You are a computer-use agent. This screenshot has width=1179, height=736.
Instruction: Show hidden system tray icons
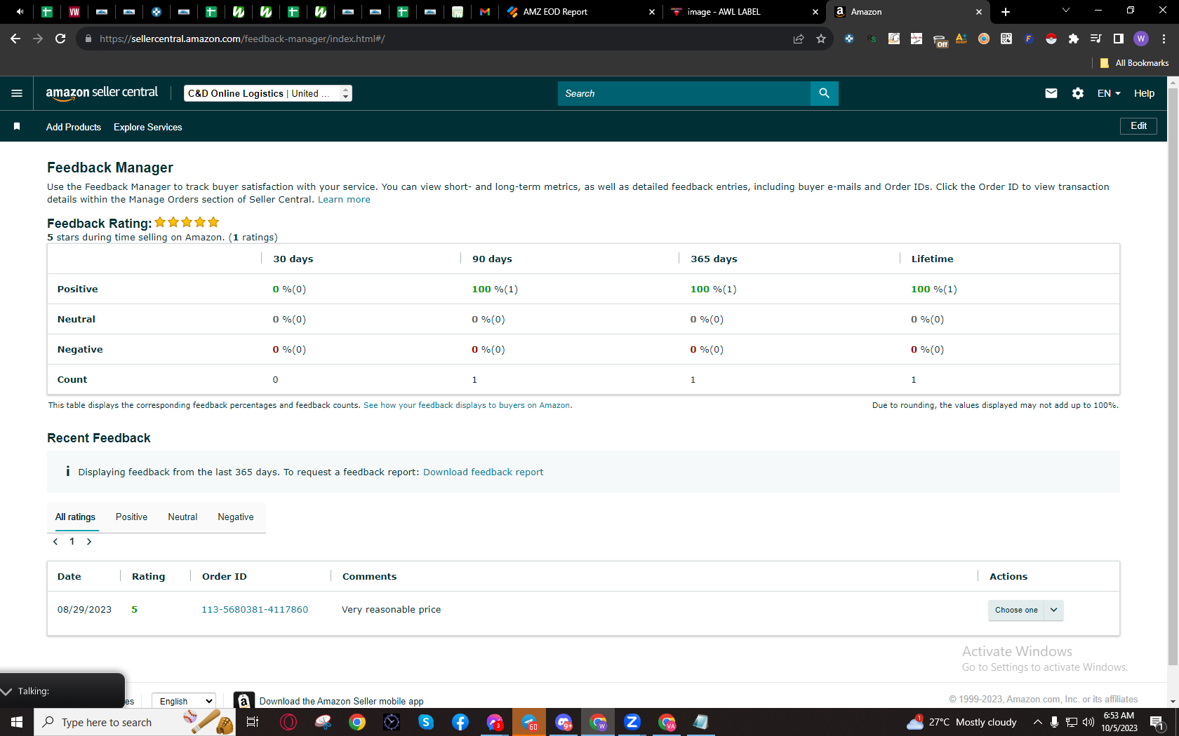coord(1037,722)
